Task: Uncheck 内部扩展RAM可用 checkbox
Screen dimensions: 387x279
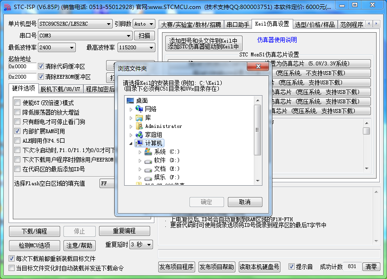Action: pyautogui.click(x=17, y=131)
